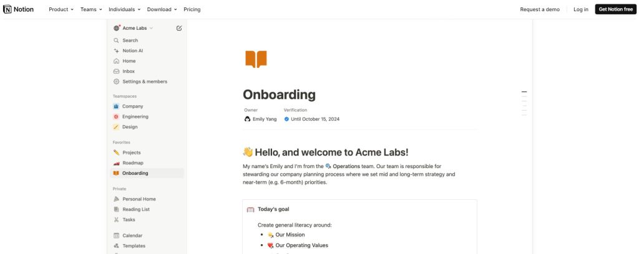Image resolution: width=639 pixels, height=254 pixels.
Task: Click the Notion logo icon
Action: pyautogui.click(x=7, y=9)
